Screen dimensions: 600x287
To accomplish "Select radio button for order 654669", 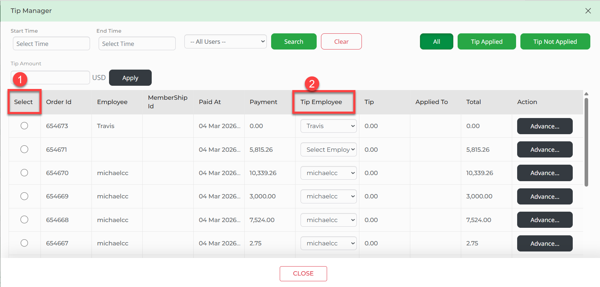I will tap(24, 196).
